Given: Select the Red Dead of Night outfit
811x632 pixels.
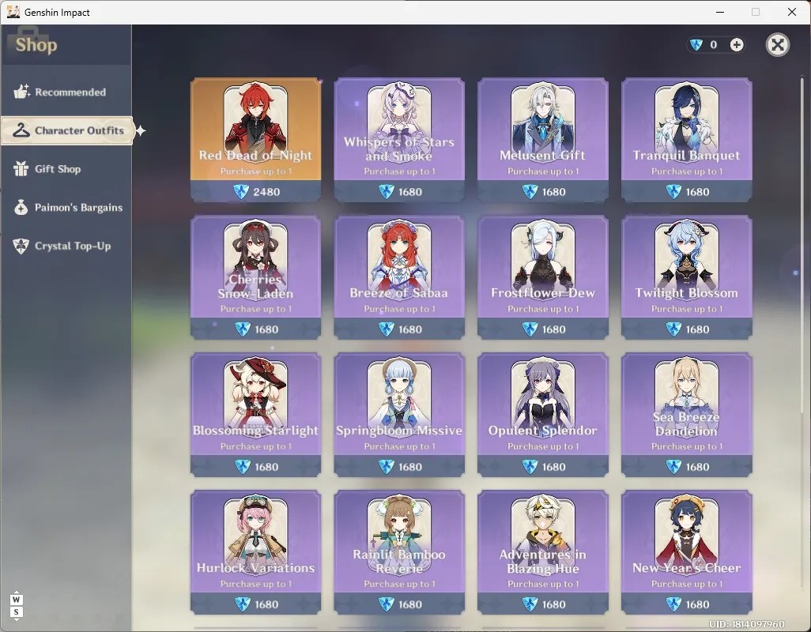Looking at the screenshot, I should point(255,140).
